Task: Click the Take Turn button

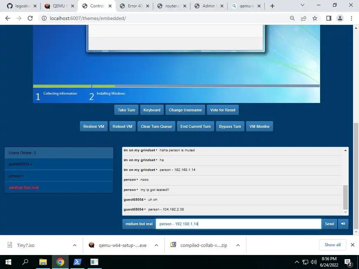Action: [126, 110]
